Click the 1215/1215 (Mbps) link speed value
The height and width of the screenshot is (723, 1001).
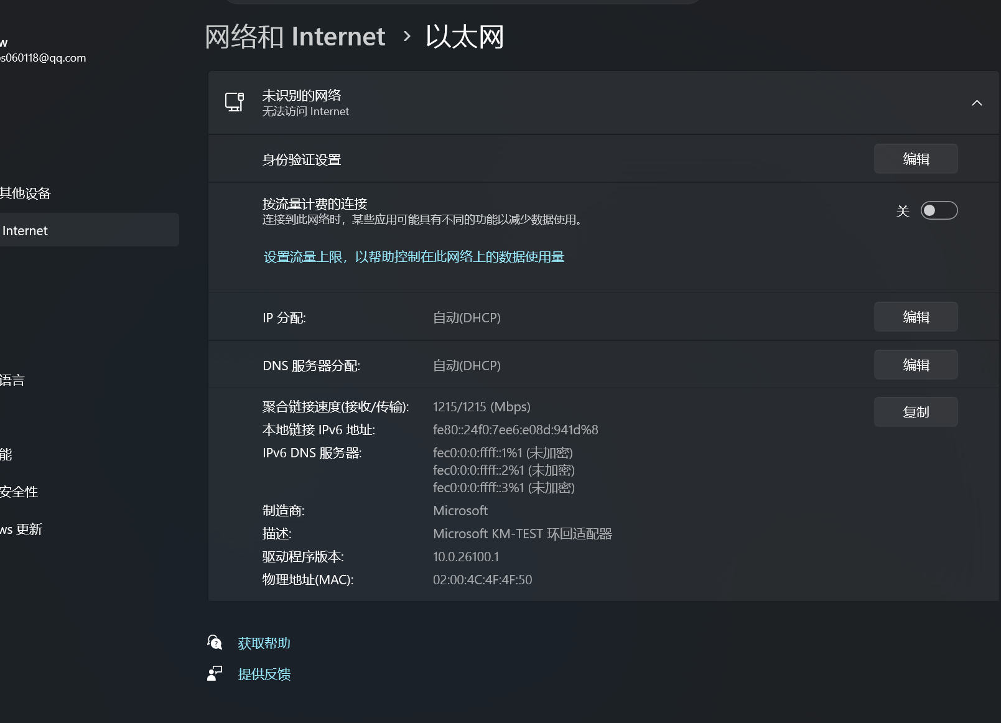pos(482,406)
